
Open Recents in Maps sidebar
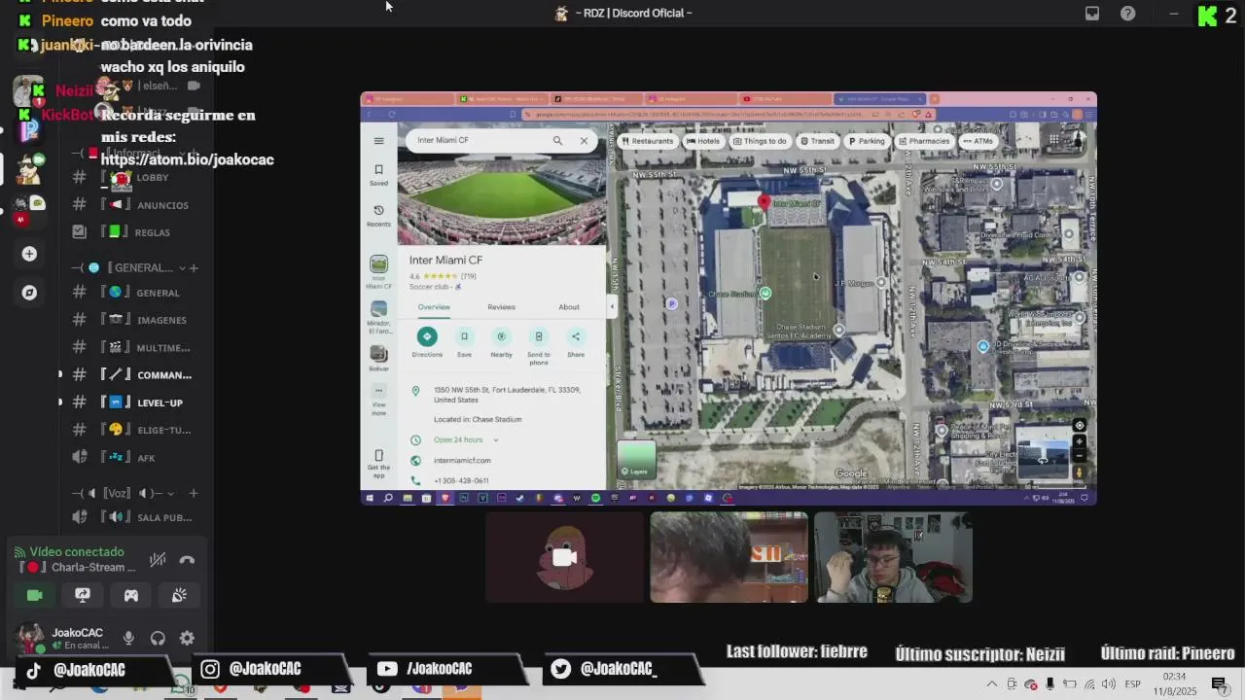tap(378, 215)
